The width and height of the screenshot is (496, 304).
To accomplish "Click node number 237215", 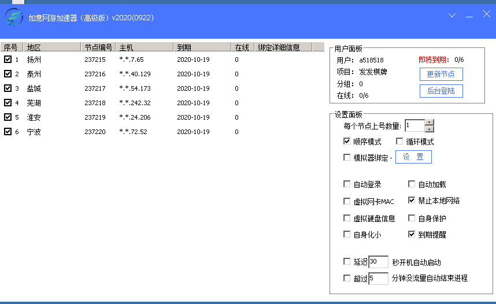I will 95,60.
